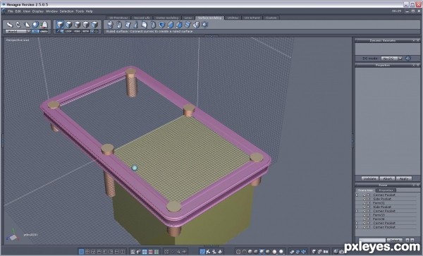Image resolution: width=423 pixels, height=256 pixels.
Task: Open the File menu
Action: (x=11, y=11)
